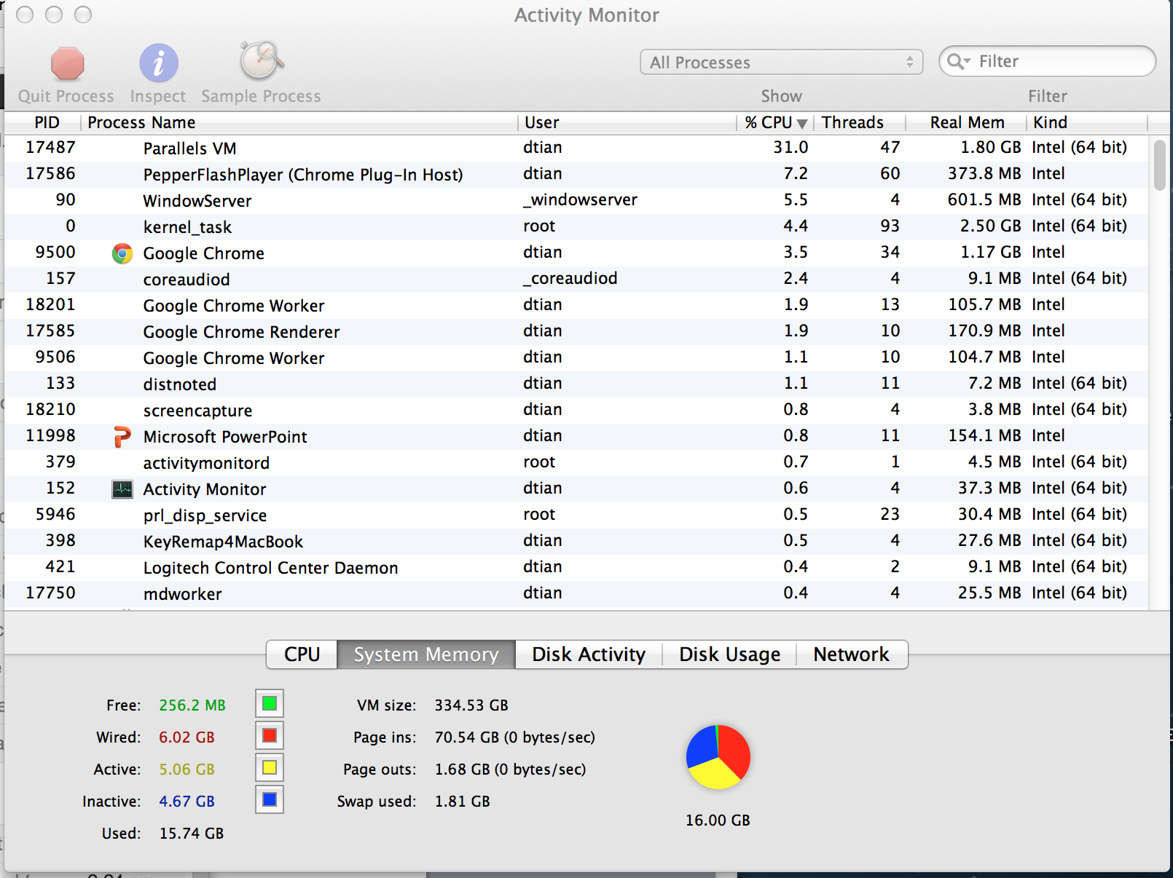The image size is (1173, 878).
Task: Select Google Chrome Worker with PID 18201
Action: pos(576,305)
